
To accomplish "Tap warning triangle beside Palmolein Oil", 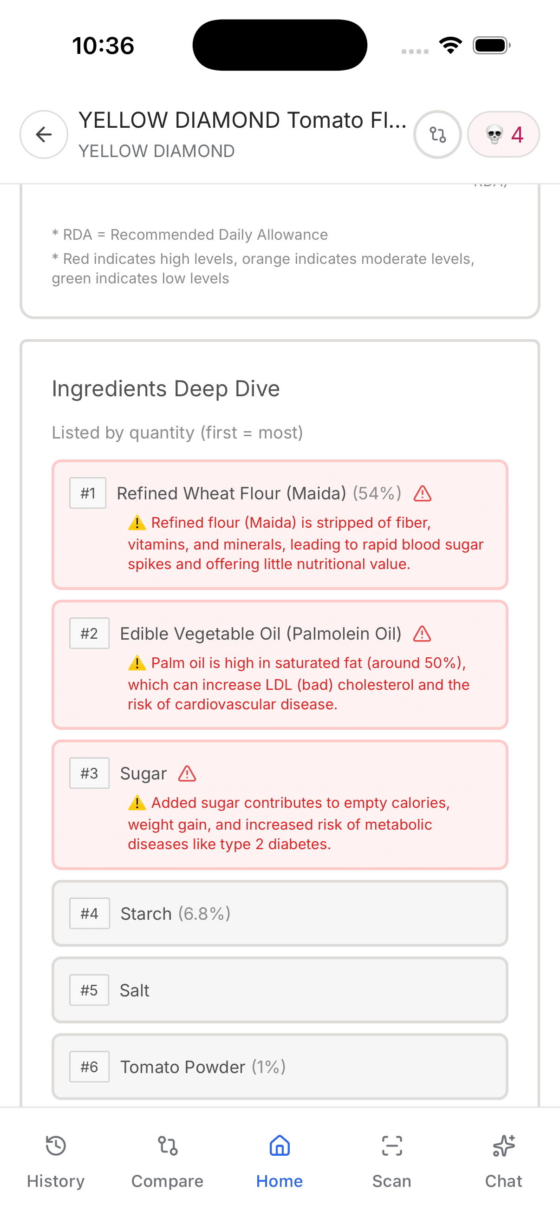I will [x=422, y=634].
